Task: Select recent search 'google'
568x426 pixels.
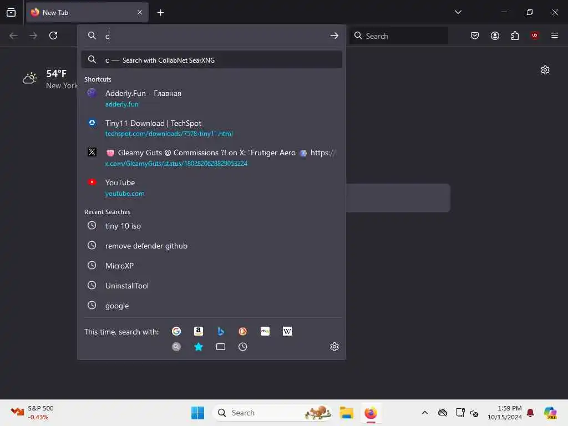Action: click(x=211, y=306)
